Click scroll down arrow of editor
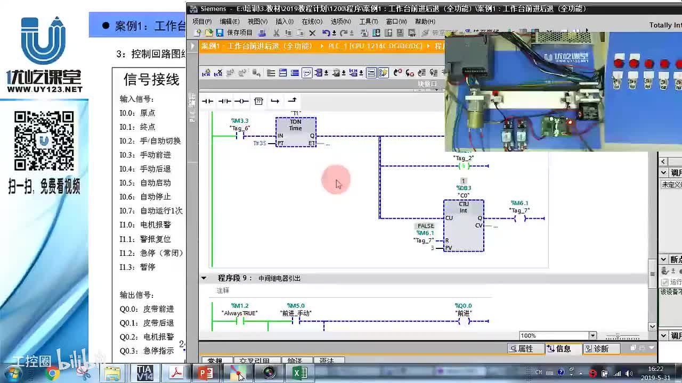 pos(652,326)
